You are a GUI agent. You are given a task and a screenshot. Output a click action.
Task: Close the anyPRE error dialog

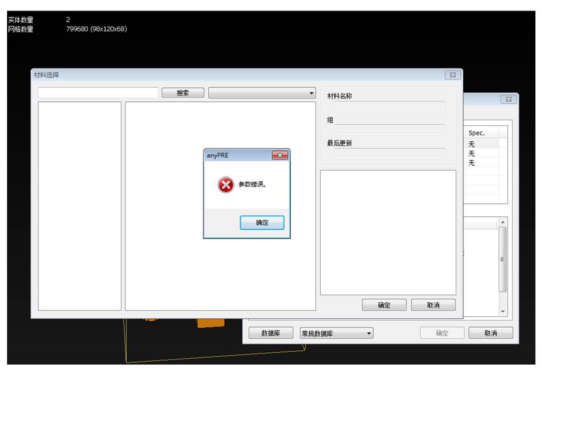(280, 155)
